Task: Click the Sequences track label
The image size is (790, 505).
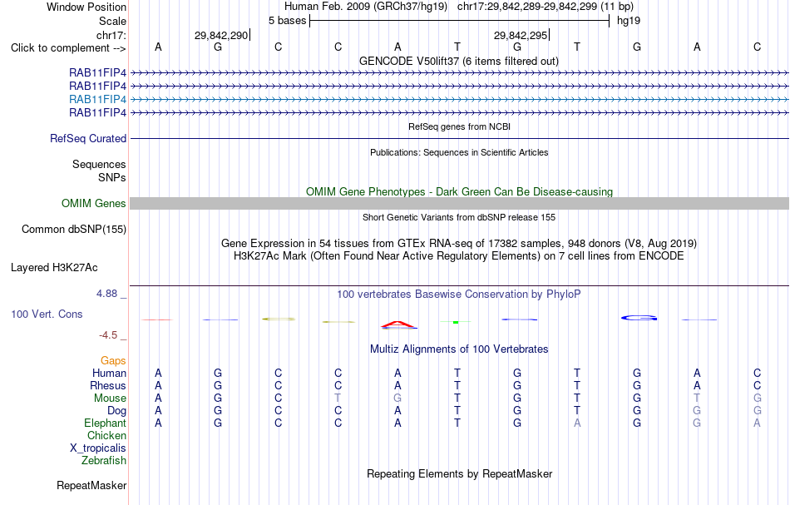Action: coord(99,164)
